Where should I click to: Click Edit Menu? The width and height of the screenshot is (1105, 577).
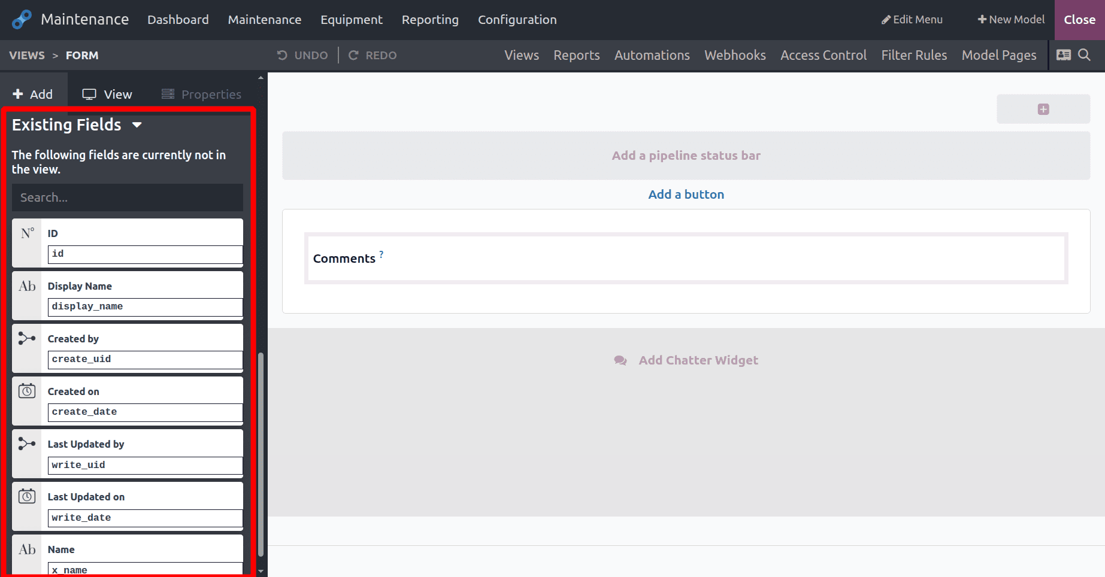(x=912, y=20)
